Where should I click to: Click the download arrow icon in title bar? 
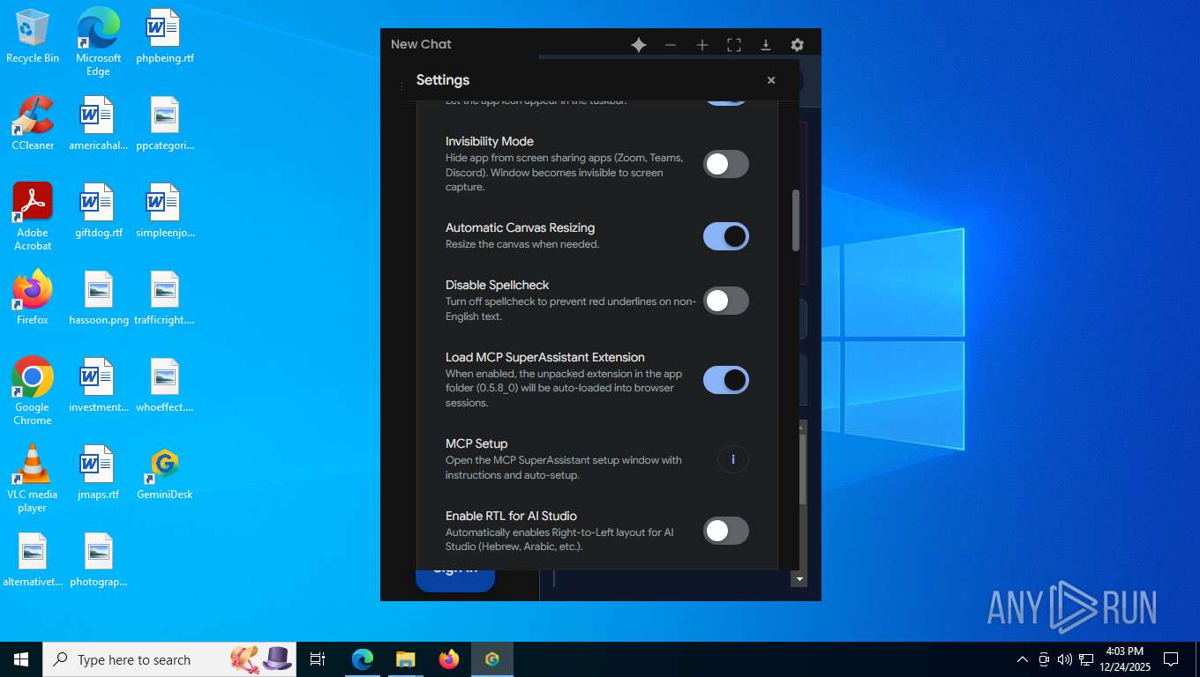click(766, 45)
